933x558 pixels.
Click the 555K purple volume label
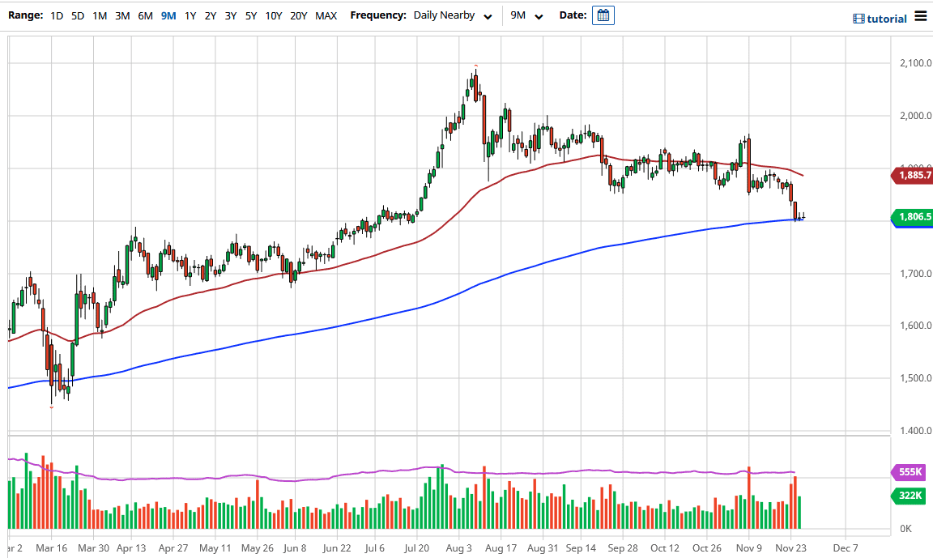(910, 472)
